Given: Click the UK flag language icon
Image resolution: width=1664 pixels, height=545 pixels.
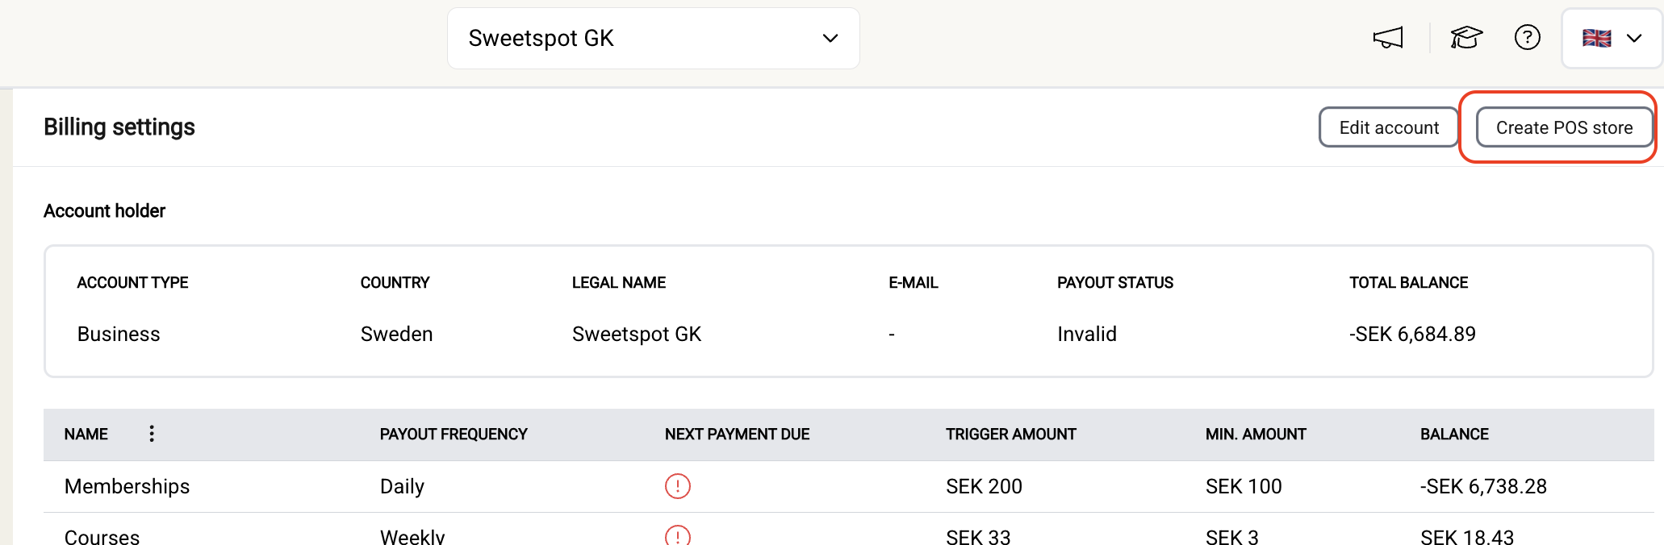Looking at the screenshot, I should [1596, 38].
